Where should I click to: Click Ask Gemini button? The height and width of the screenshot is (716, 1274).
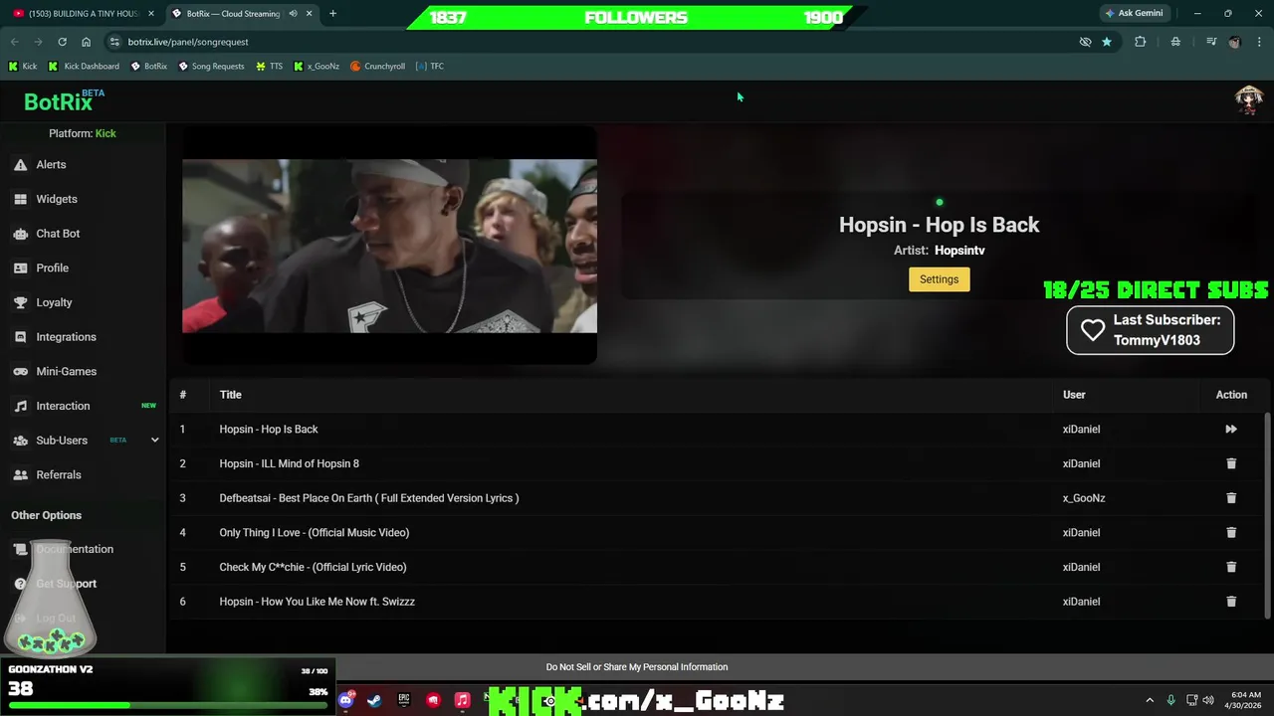click(1133, 14)
